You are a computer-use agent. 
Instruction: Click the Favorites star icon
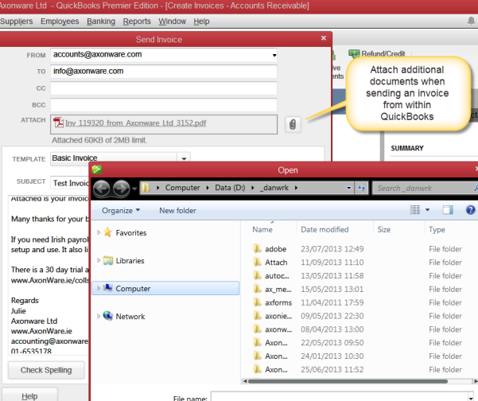(x=107, y=232)
